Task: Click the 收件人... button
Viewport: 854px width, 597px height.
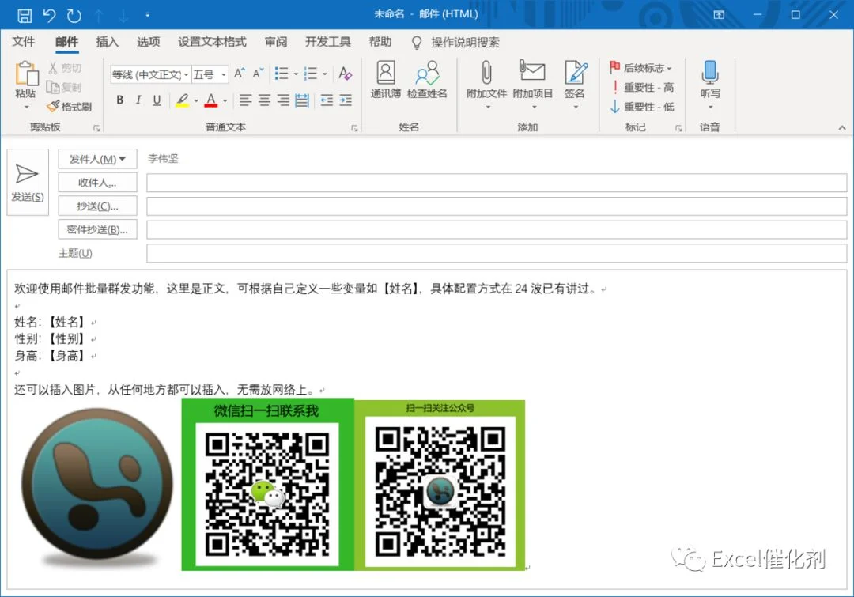Action: tap(97, 183)
